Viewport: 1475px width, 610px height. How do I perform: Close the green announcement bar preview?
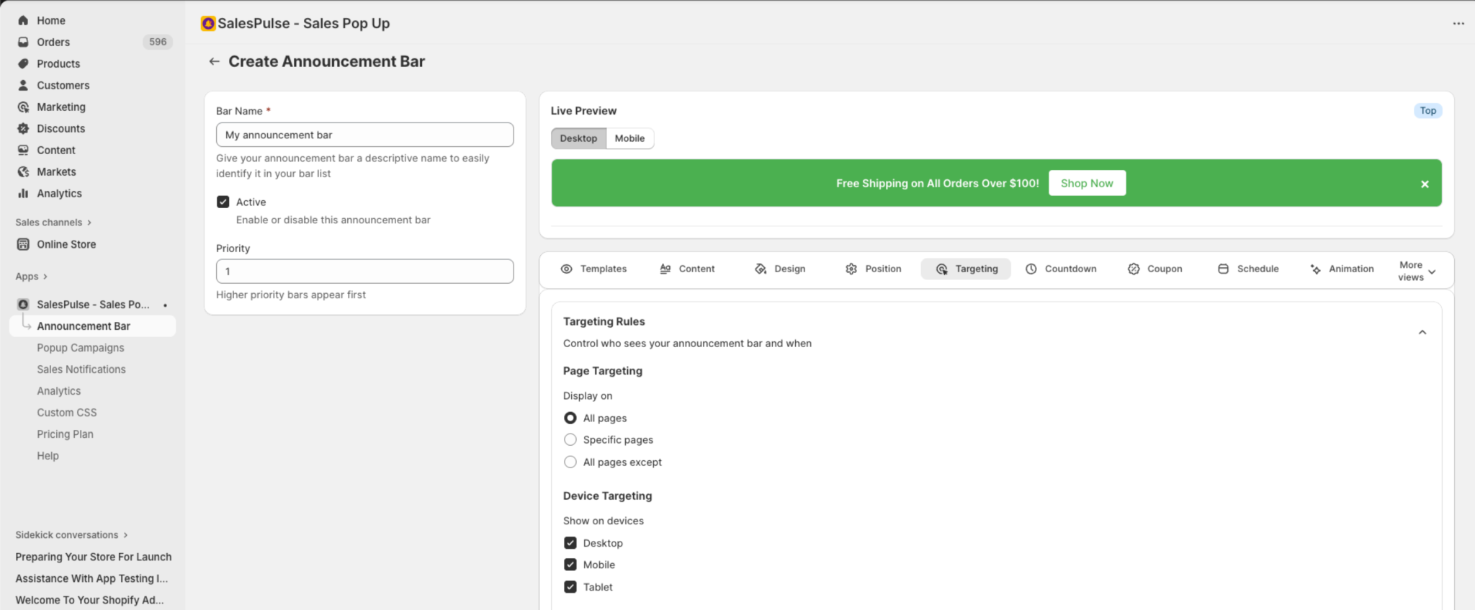coord(1425,184)
